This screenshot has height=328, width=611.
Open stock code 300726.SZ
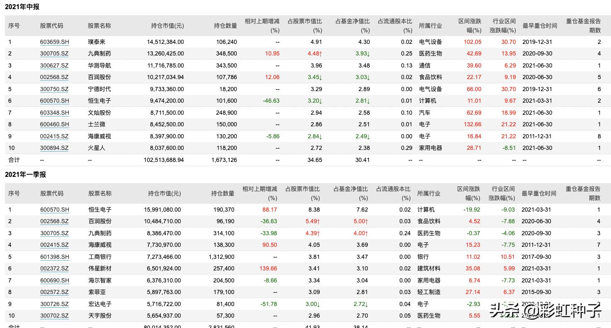(x=54, y=304)
